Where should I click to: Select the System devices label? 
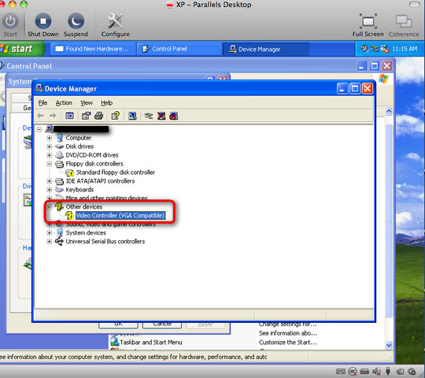tap(86, 233)
